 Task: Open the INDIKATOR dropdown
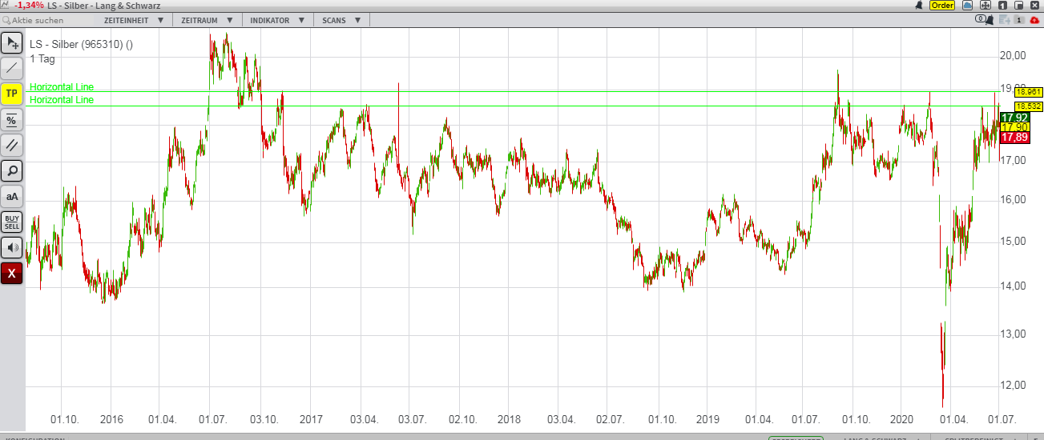coord(277,20)
